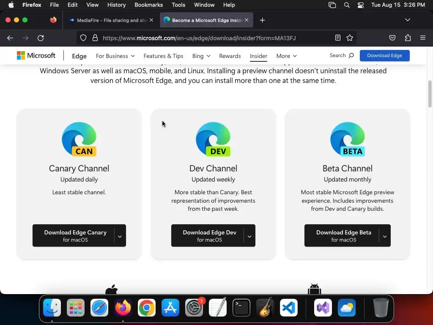Close the MediaFire tab

coord(151,20)
